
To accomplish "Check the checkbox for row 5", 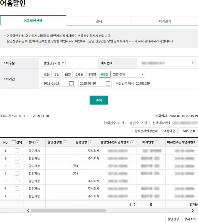I will [17, 181].
